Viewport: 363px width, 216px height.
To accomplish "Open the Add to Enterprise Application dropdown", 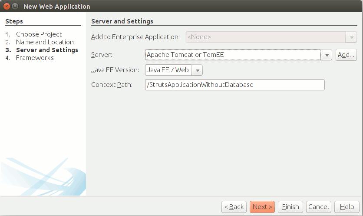I will (x=351, y=37).
